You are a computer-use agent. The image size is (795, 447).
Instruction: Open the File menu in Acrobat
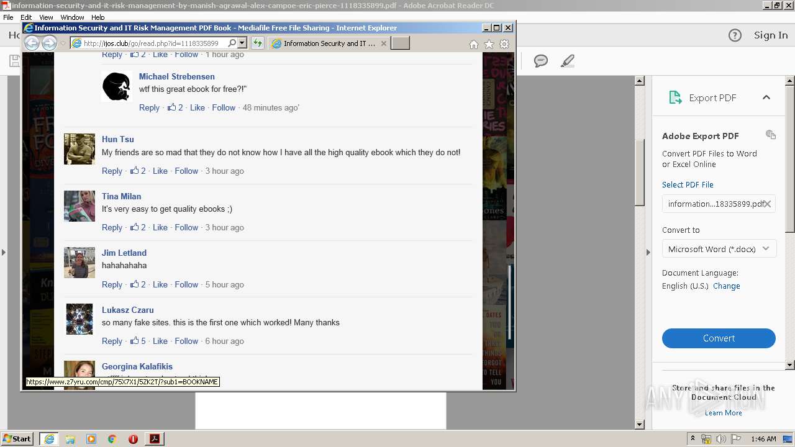tap(8, 17)
